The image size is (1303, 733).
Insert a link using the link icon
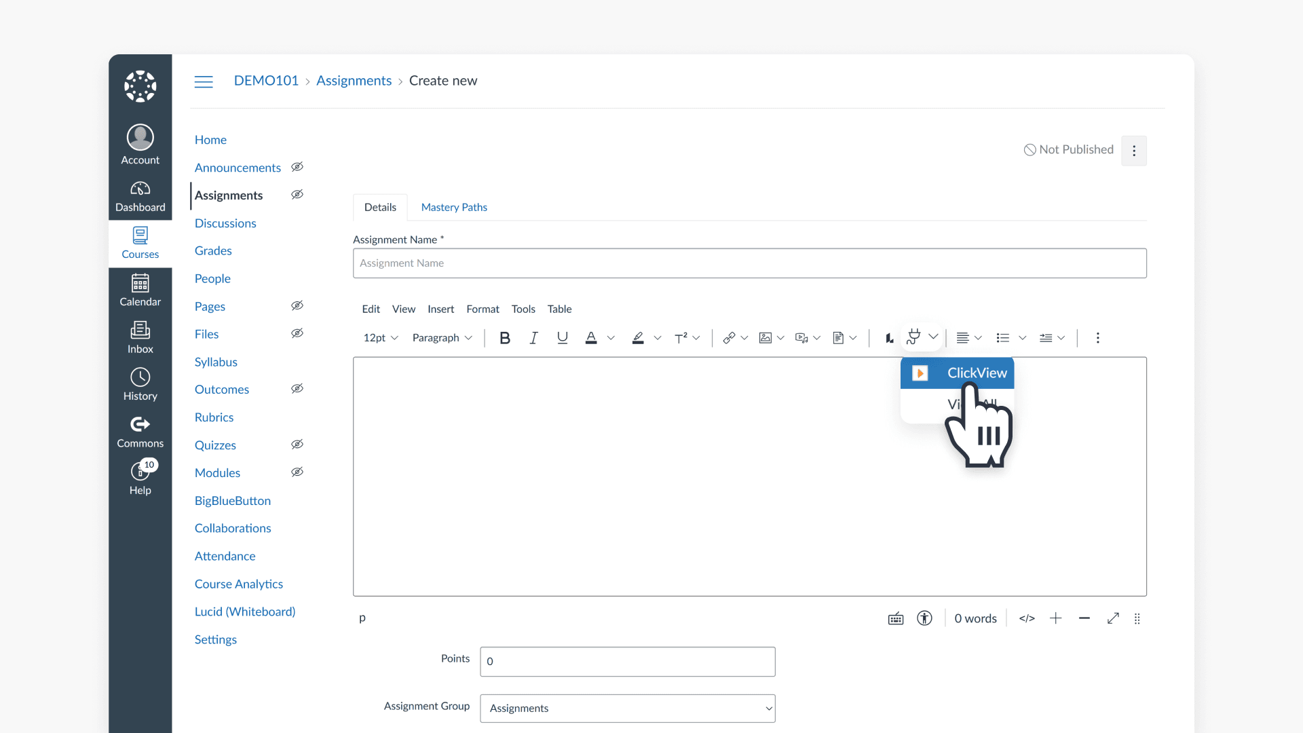pyautogui.click(x=730, y=337)
